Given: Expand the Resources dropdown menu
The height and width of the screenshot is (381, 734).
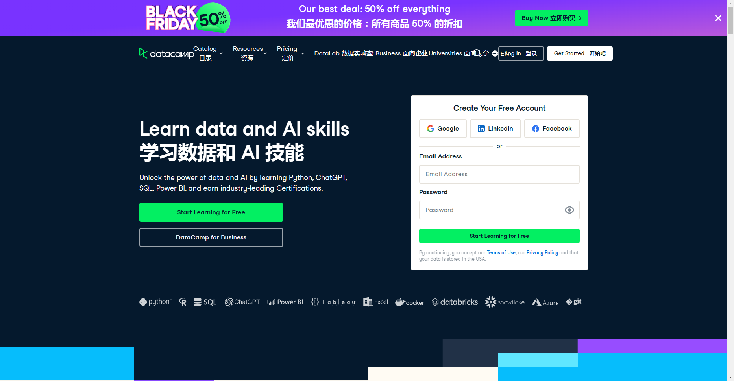Looking at the screenshot, I should point(250,53).
